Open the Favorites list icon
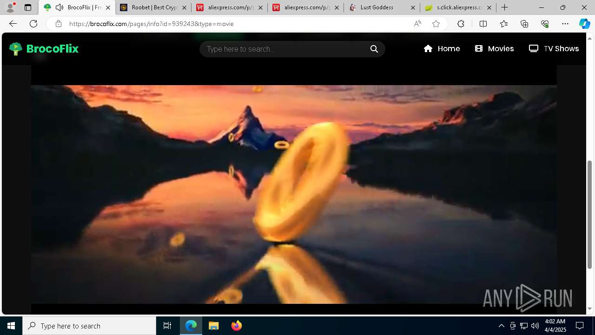The height and width of the screenshot is (335, 595). click(504, 24)
